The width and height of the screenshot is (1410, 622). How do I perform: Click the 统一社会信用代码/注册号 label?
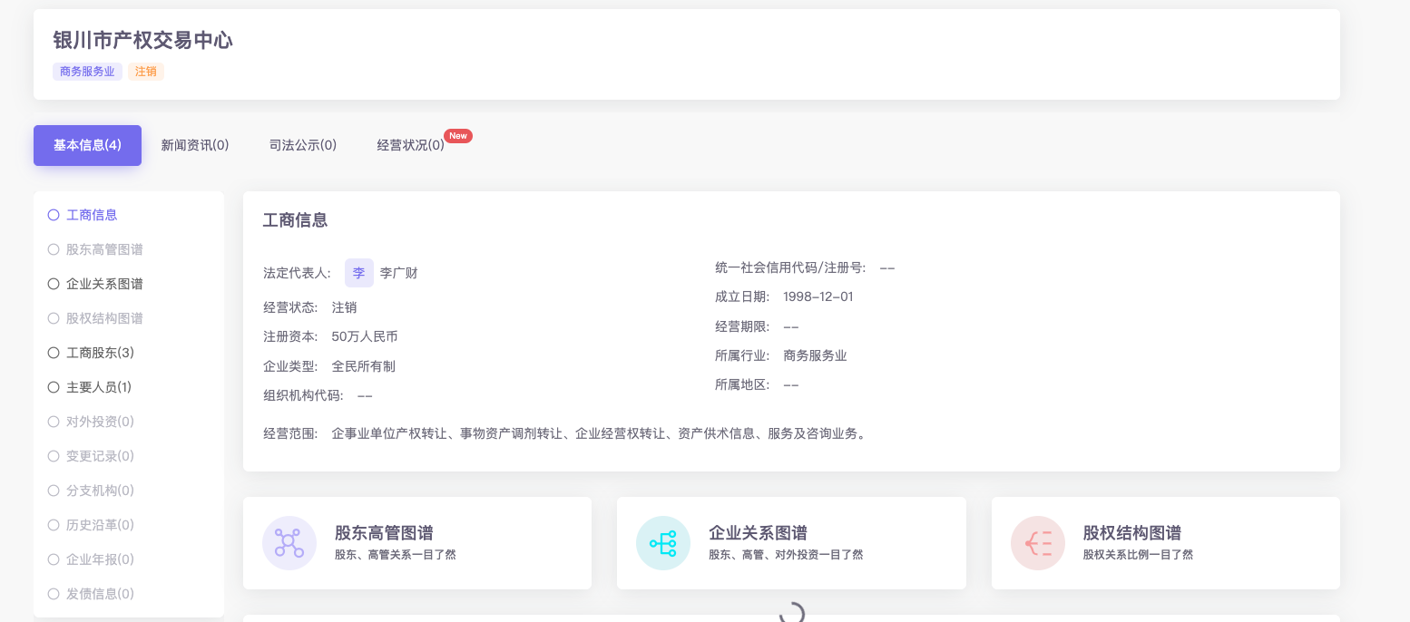(790, 267)
